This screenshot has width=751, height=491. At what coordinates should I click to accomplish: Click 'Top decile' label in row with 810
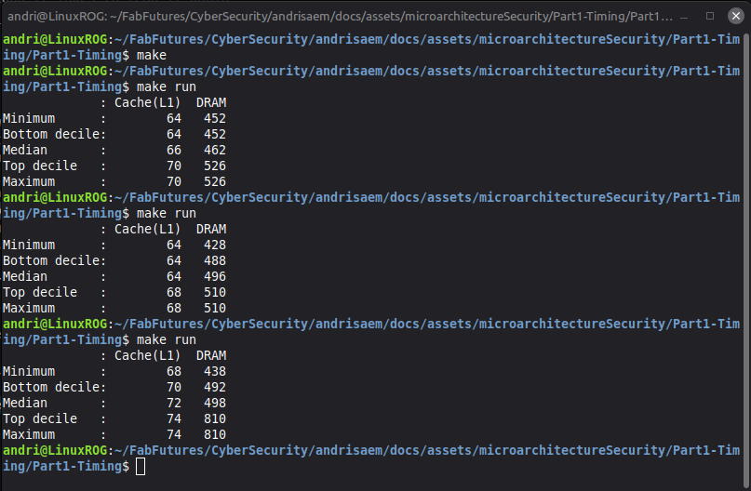(x=40, y=418)
